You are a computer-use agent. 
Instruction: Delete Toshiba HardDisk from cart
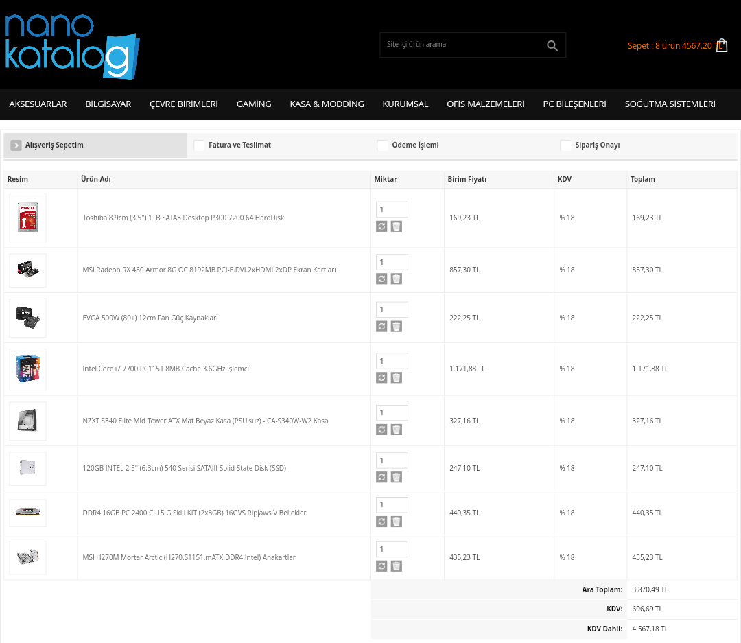(x=397, y=226)
